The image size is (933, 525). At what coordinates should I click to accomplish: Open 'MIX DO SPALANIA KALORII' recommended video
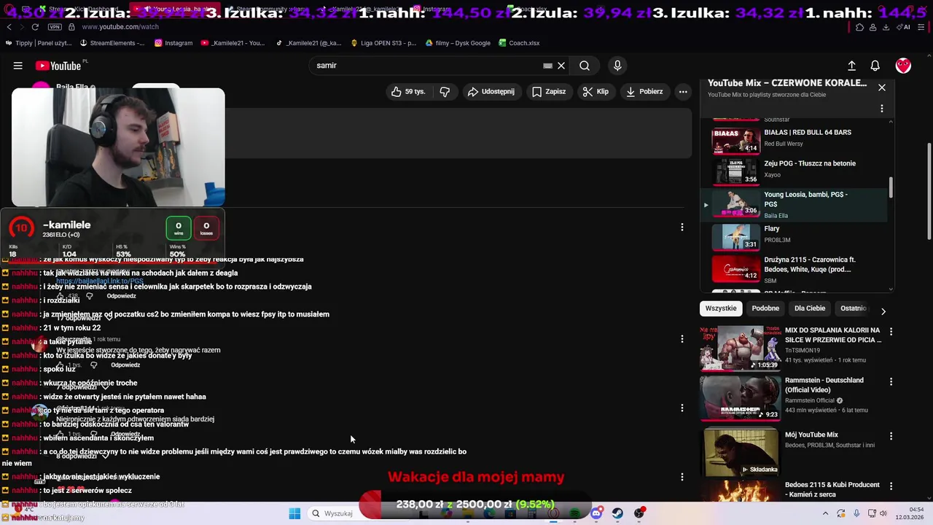pyautogui.click(x=791, y=347)
